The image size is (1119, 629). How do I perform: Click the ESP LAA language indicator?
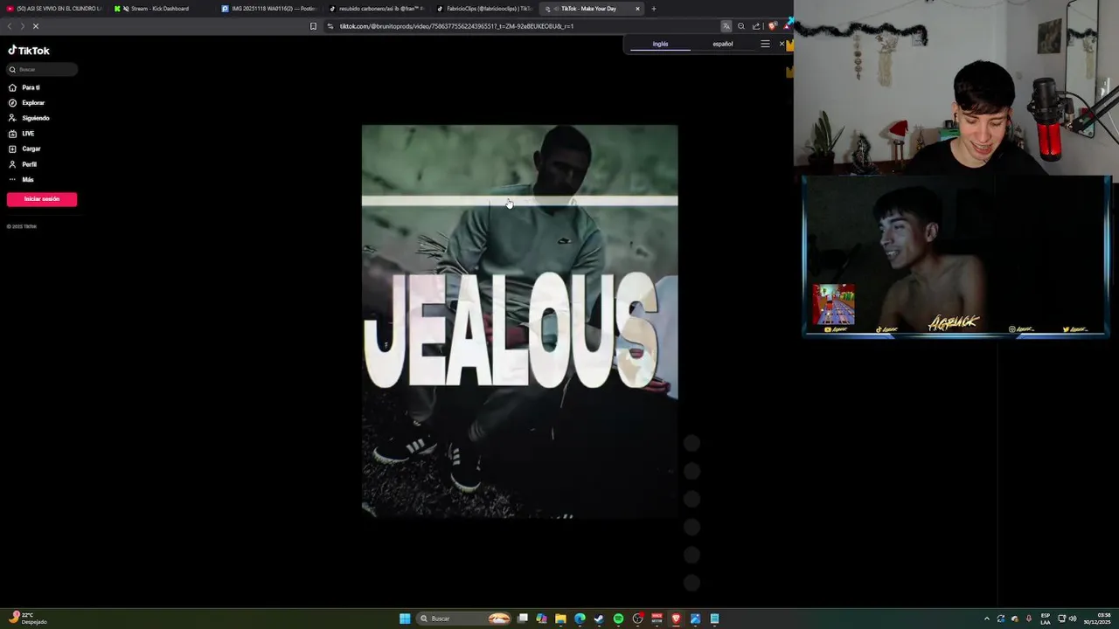(1046, 619)
